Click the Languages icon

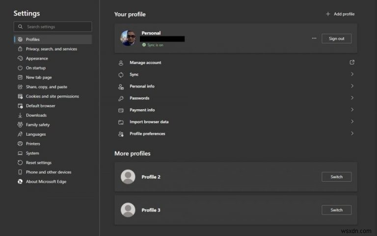point(20,134)
